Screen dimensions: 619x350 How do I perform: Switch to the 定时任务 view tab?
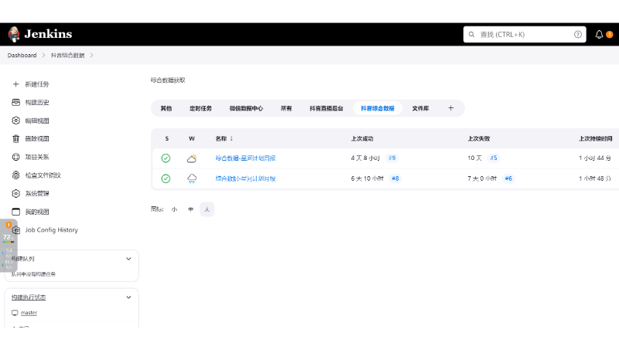point(200,108)
